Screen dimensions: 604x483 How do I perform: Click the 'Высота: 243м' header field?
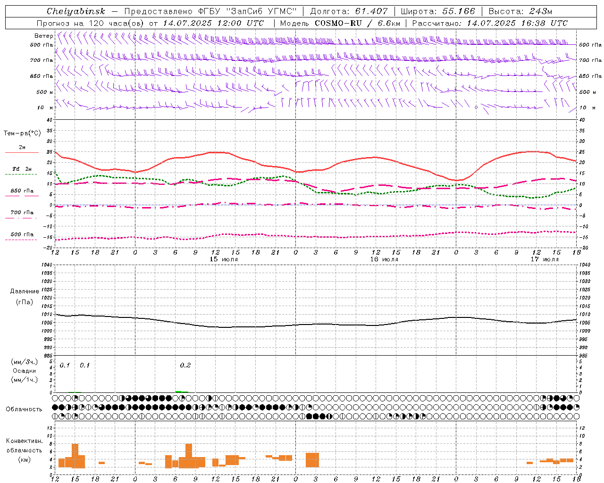point(520,11)
